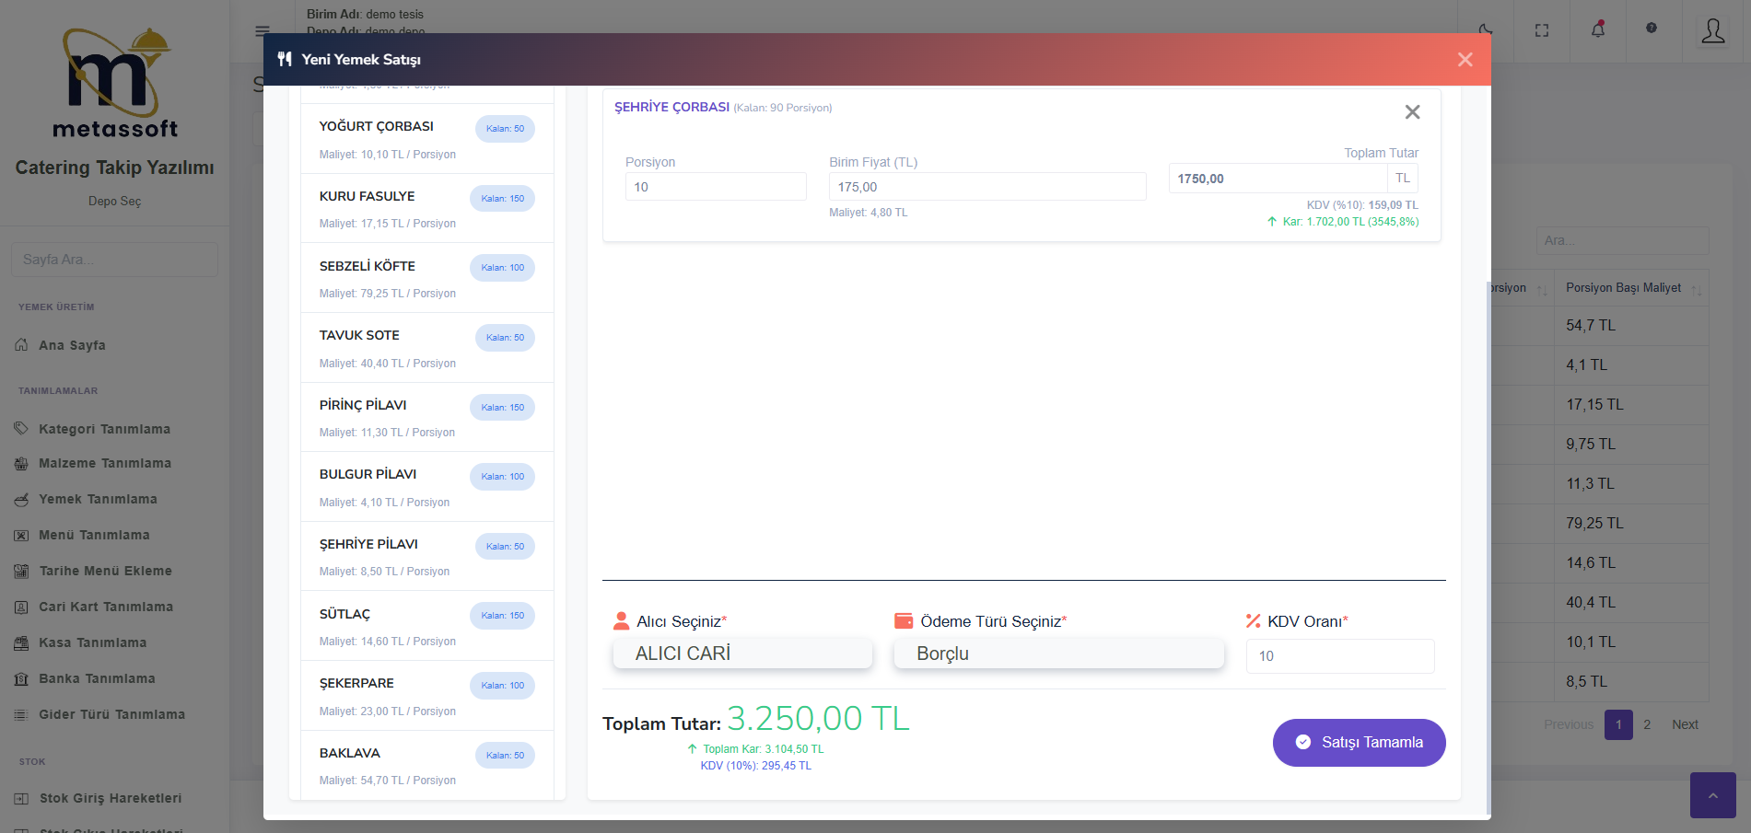Screen dimensions: 1751x833
Task: Click the Porsiyon quantity field
Action: pyautogui.click(x=715, y=187)
